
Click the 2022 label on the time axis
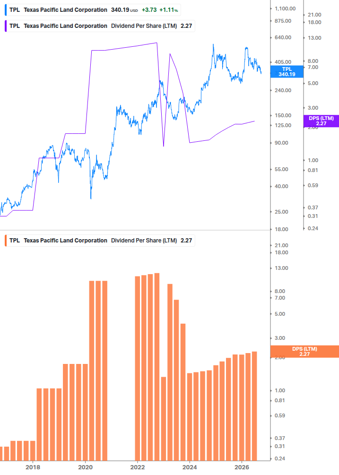(x=138, y=467)
